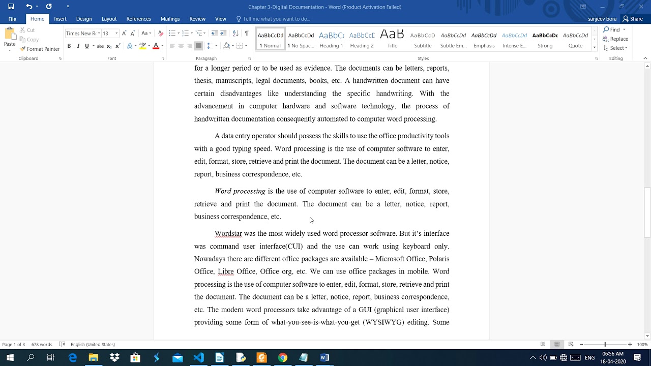Expand the Styles gallery More arrow
This screenshot has width=651, height=366.
(x=594, y=47)
